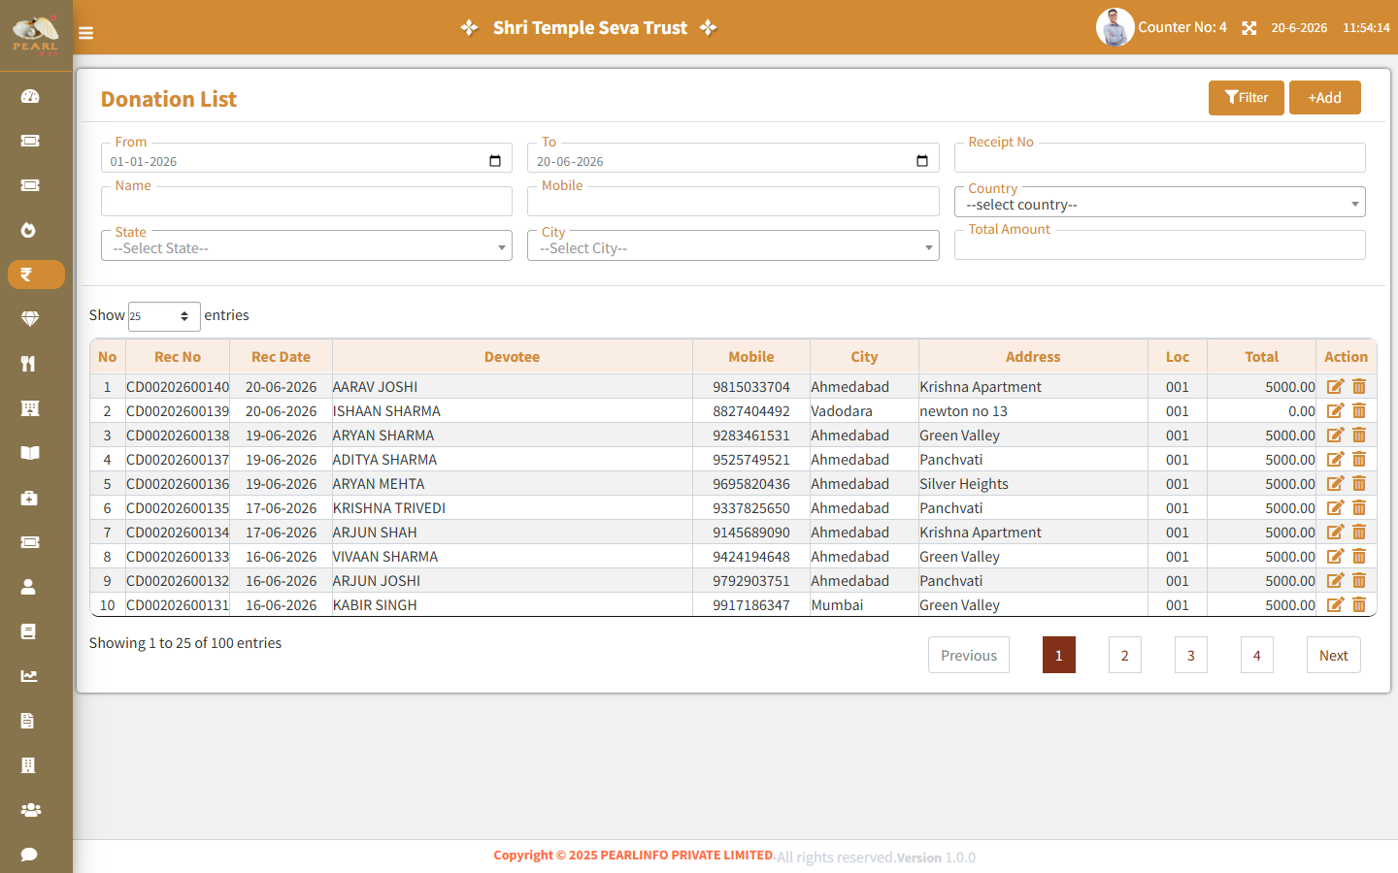Delete Krishna Trivedi donation row
This screenshot has width=1398, height=873.
click(x=1359, y=507)
